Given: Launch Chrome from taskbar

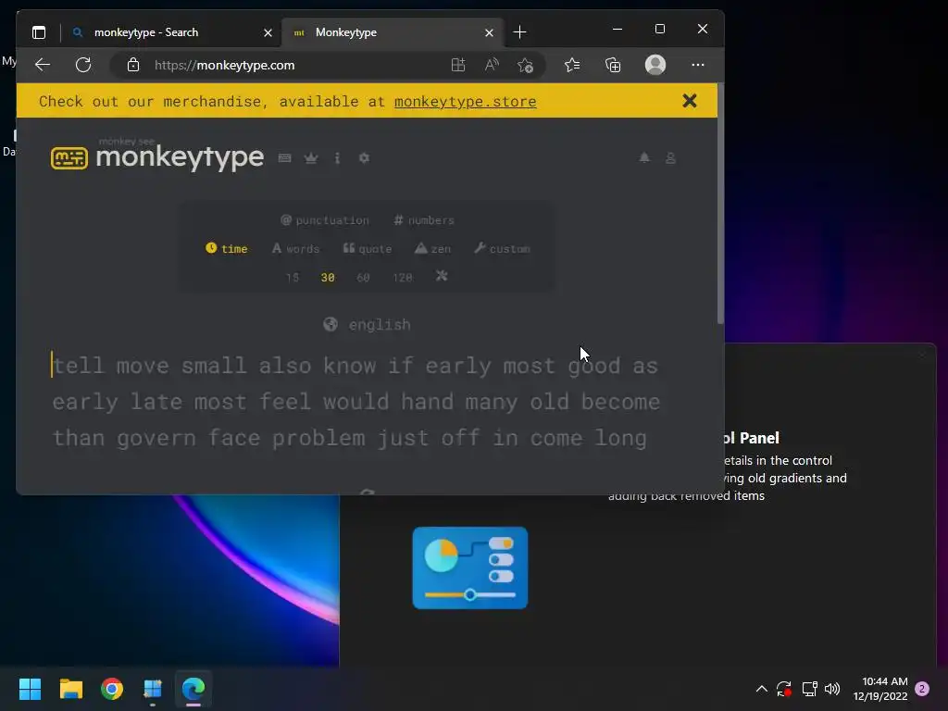Looking at the screenshot, I should click(112, 689).
